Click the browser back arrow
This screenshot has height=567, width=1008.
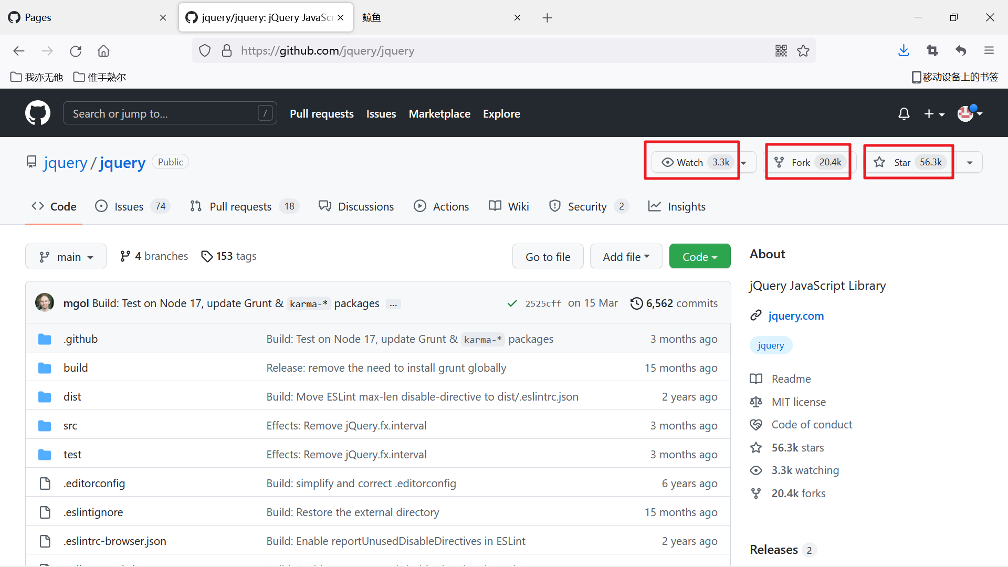pos(19,51)
